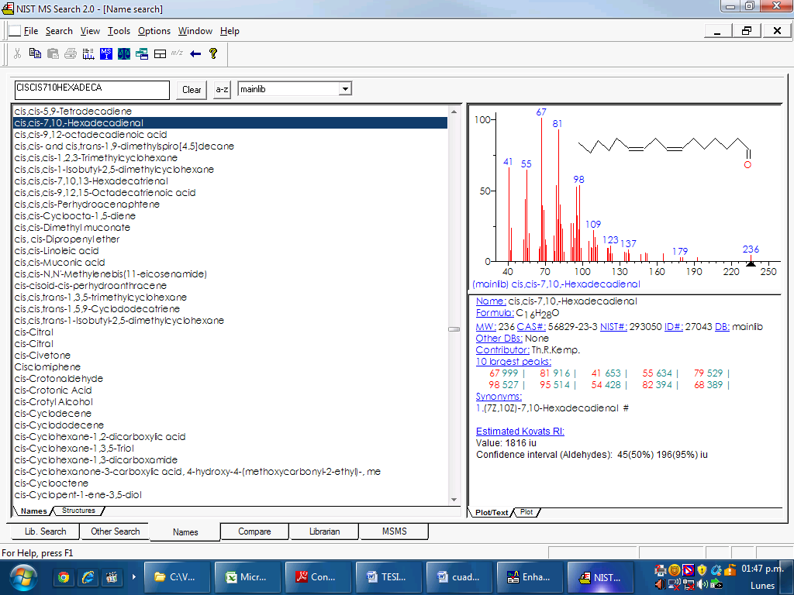Switch to the Compare tab
Viewport: 794px width, 595px height.
tap(254, 531)
